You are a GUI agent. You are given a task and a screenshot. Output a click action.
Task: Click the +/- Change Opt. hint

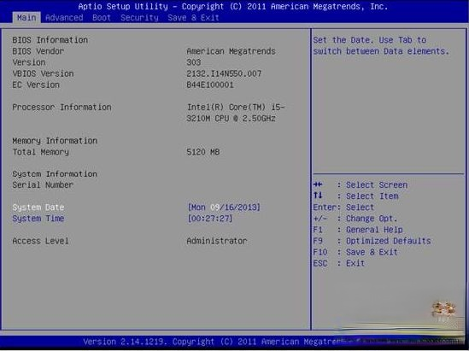pos(355,219)
